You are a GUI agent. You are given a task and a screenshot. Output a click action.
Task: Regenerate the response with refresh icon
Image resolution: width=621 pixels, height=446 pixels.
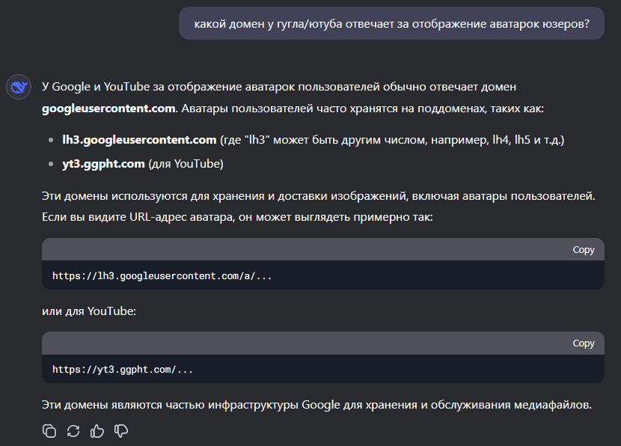73,430
